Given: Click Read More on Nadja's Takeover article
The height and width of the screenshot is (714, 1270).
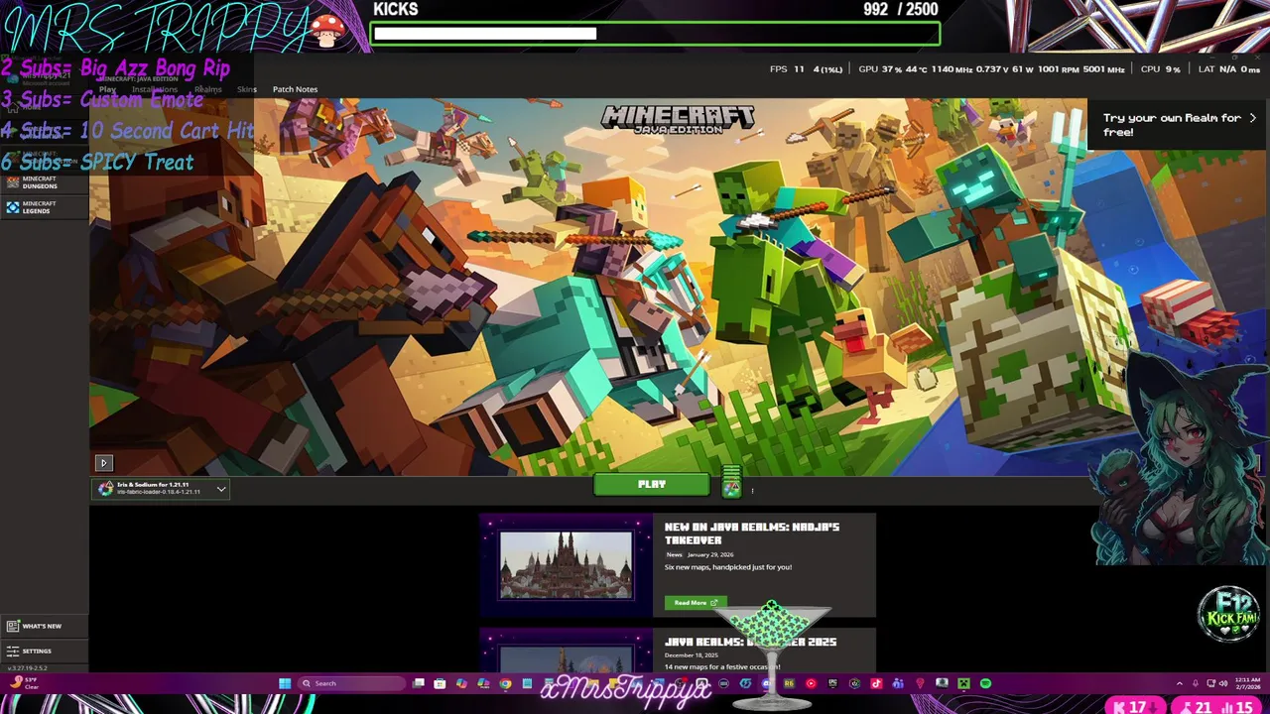Looking at the screenshot, I should tap(696, 602).
